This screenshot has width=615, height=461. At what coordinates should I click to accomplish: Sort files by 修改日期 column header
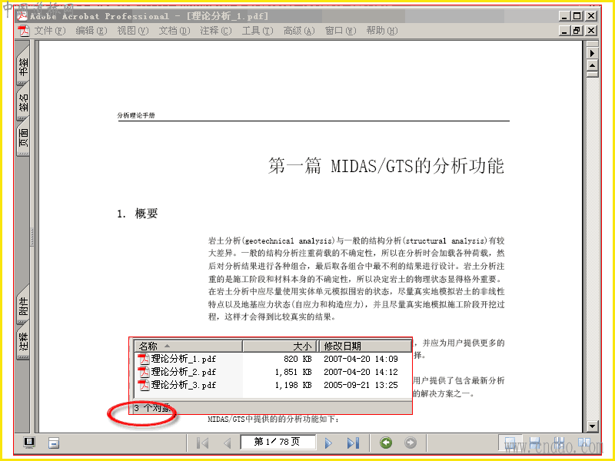pos(365,347)
